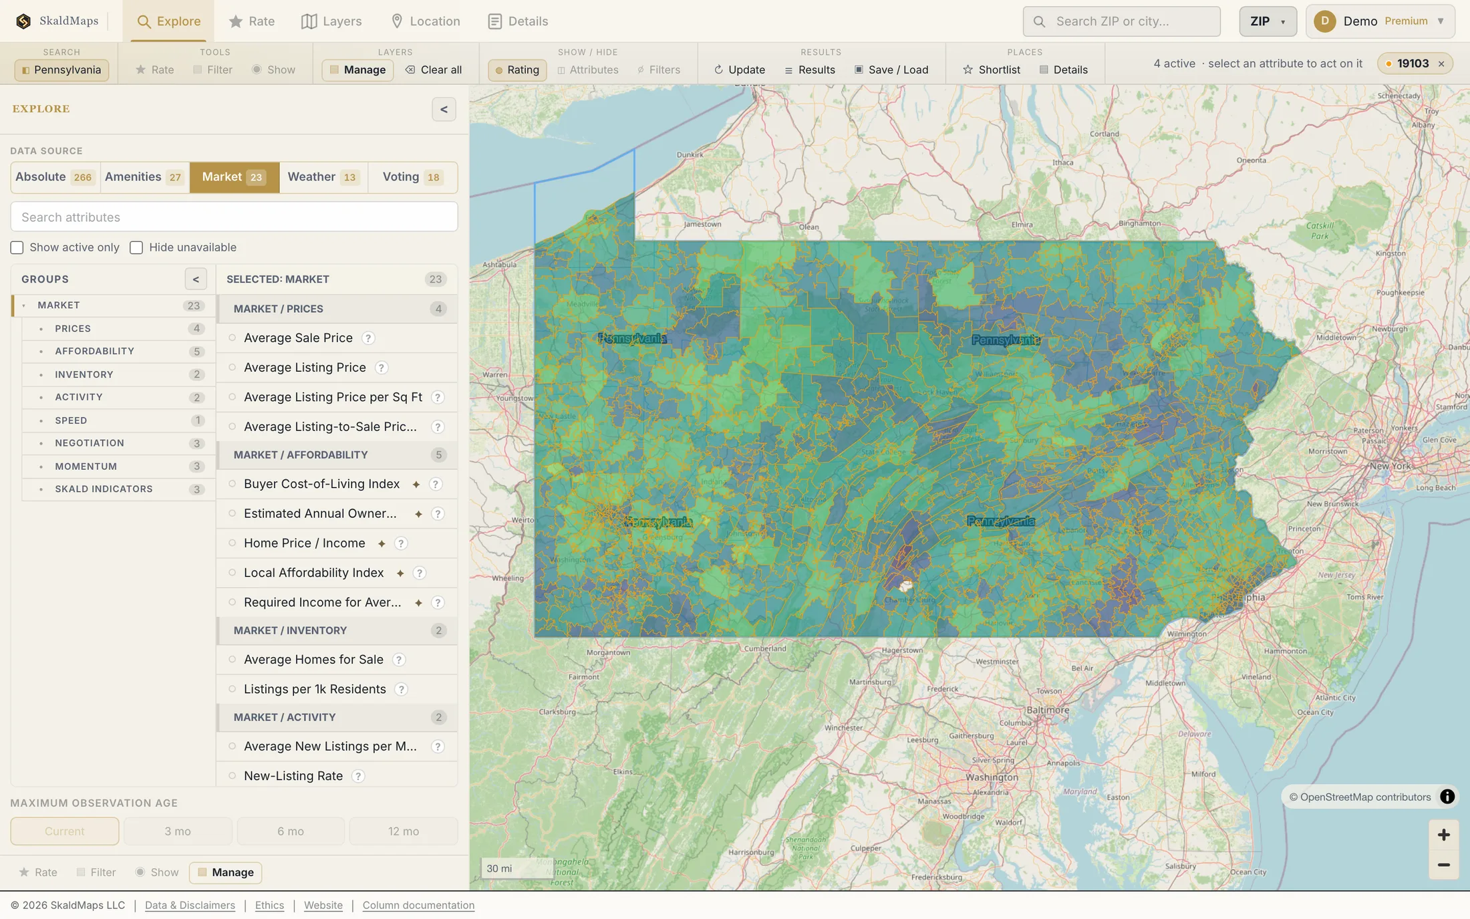Screen dimensions: 1470x919
Task: Click the Manage button at panel bottom
Action: 225,872
